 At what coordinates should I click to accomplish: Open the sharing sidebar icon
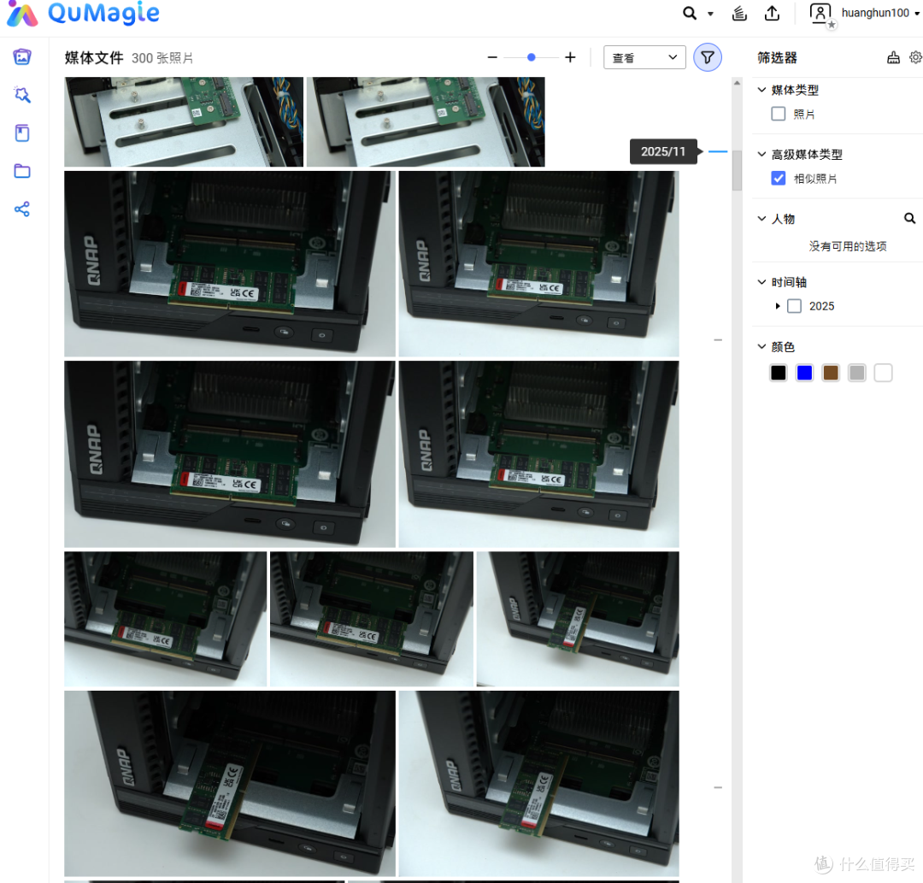[x=22, y=209]
